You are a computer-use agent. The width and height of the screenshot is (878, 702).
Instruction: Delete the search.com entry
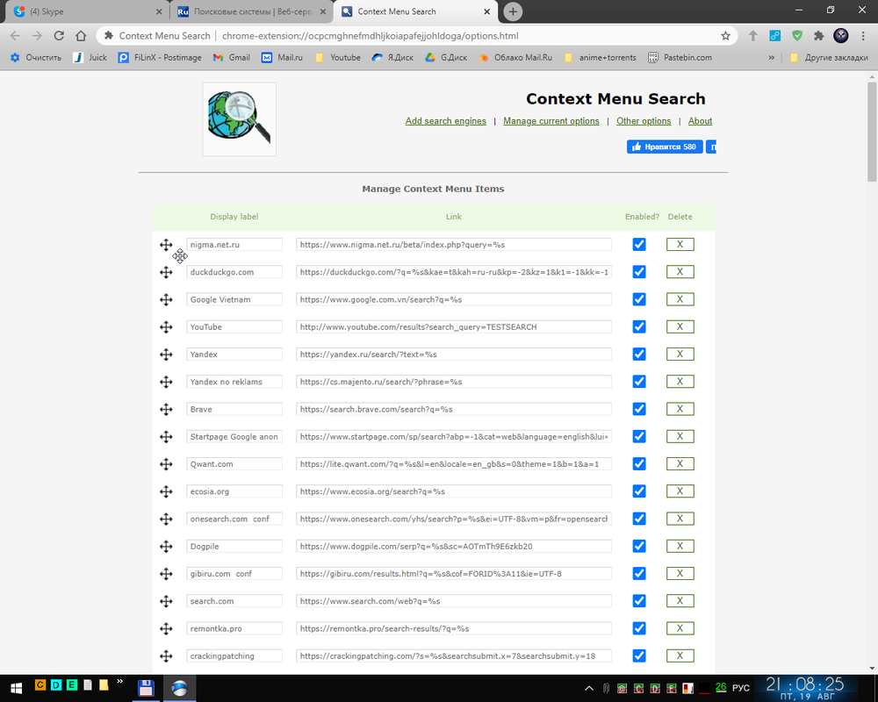pyautogui.click(x=680, y=601)
